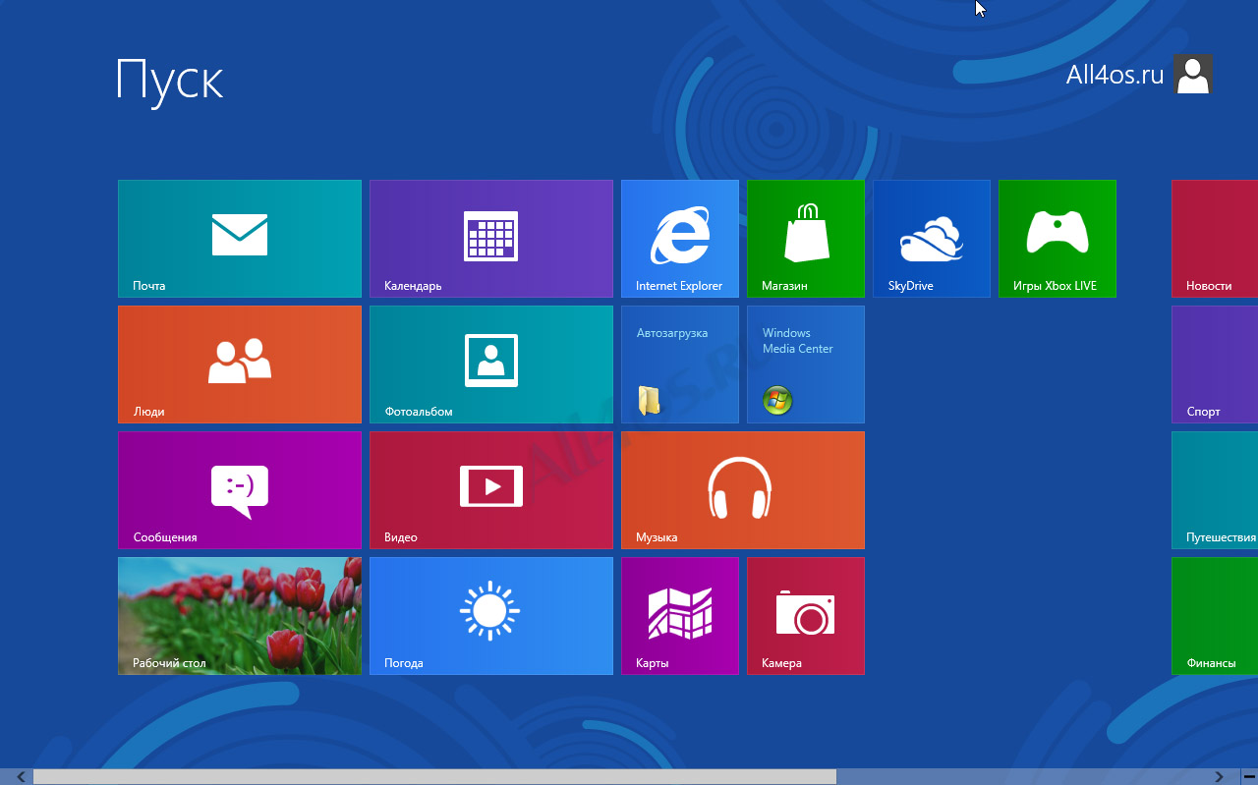Click the user account avatar picture
This screenshot has height=785, width=1258.
coord(1193,75)
